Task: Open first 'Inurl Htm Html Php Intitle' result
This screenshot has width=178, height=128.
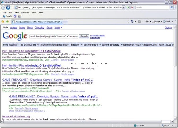Action: tap(31, 51)
